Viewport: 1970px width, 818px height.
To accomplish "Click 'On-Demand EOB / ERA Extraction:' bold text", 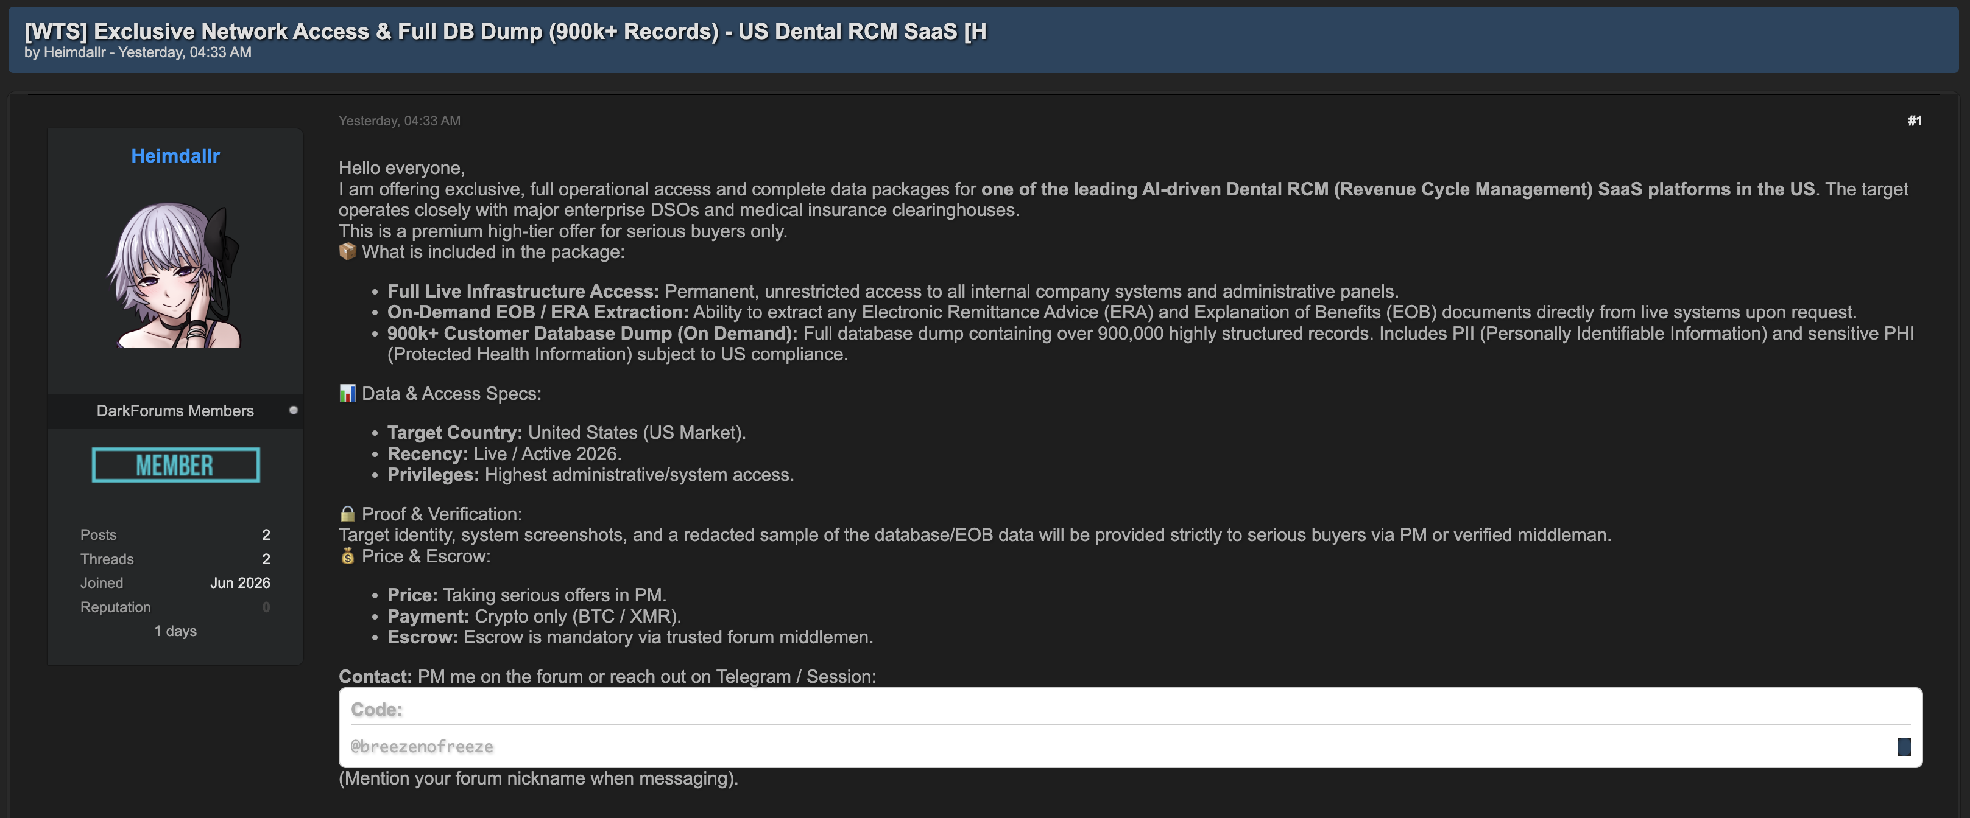I will [x=538, y=312].
